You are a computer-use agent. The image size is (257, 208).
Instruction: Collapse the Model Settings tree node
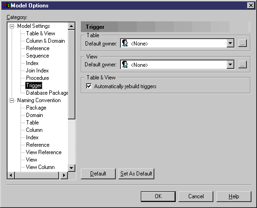(x=12, y=26)
